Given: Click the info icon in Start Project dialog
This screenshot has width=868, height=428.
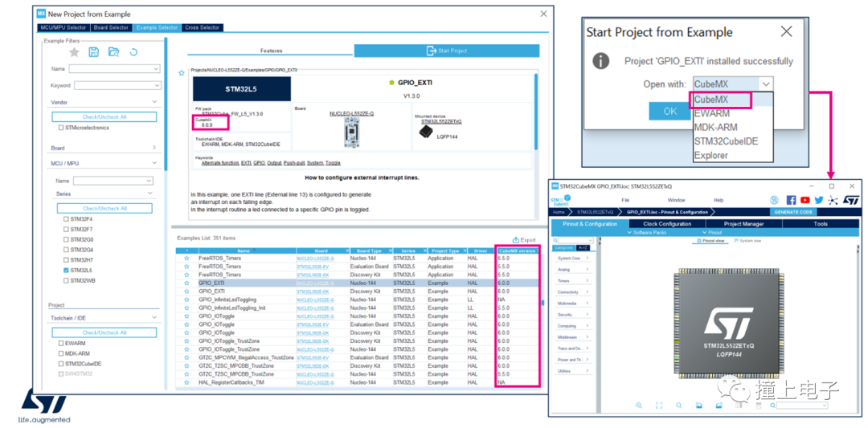Looking at the screenshot, I should point(600,61).
